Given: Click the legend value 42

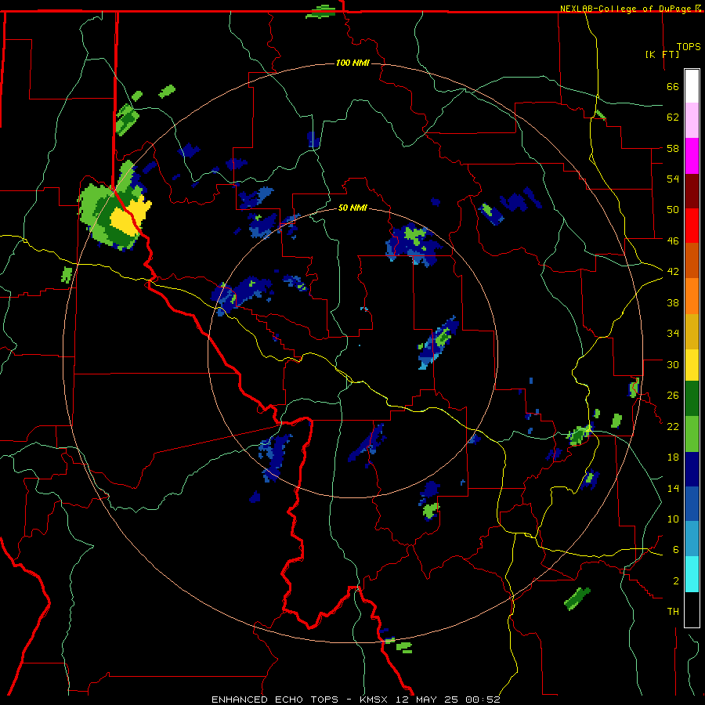Looking at the screenshot, I should [x=673, y=272].
